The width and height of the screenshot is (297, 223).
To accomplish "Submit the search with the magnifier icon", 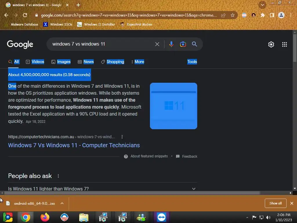I will click(194, 44).
